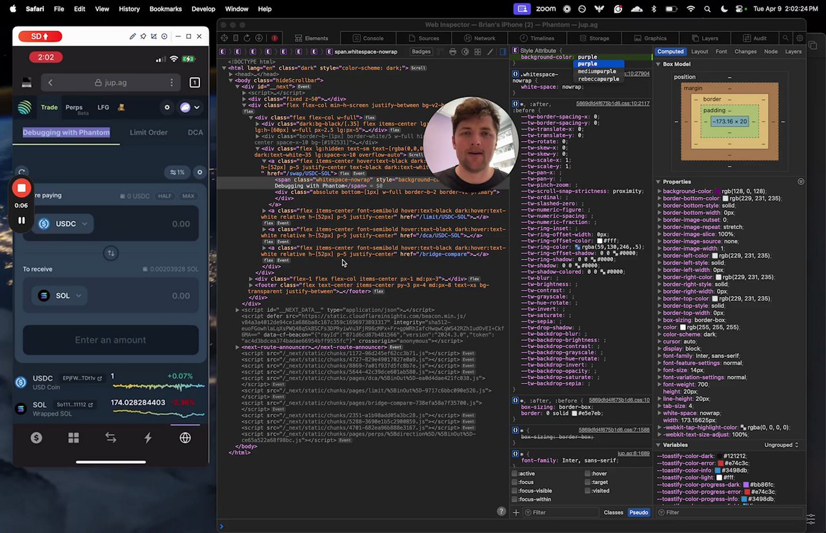Screen dimensions: 826x533
Task: Click the 1% slippage button
Action: [x=177, y=172]
